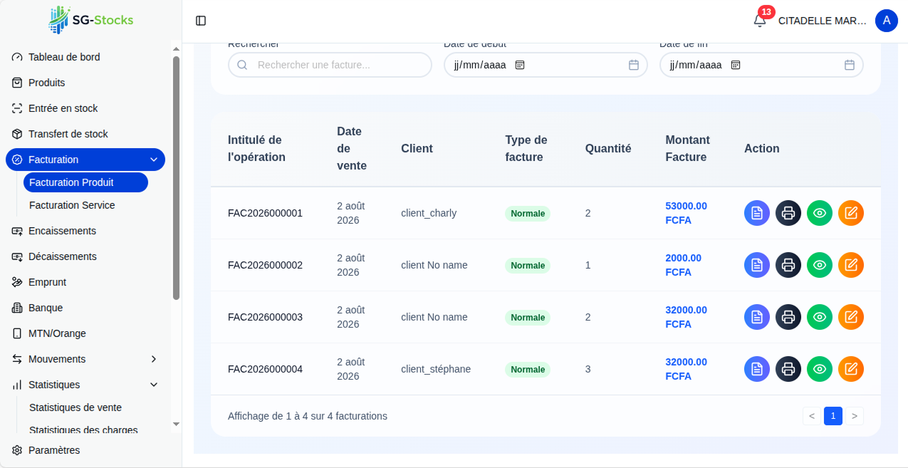
Task: Open Paramètres settings
Action: [x=85, y=450]
